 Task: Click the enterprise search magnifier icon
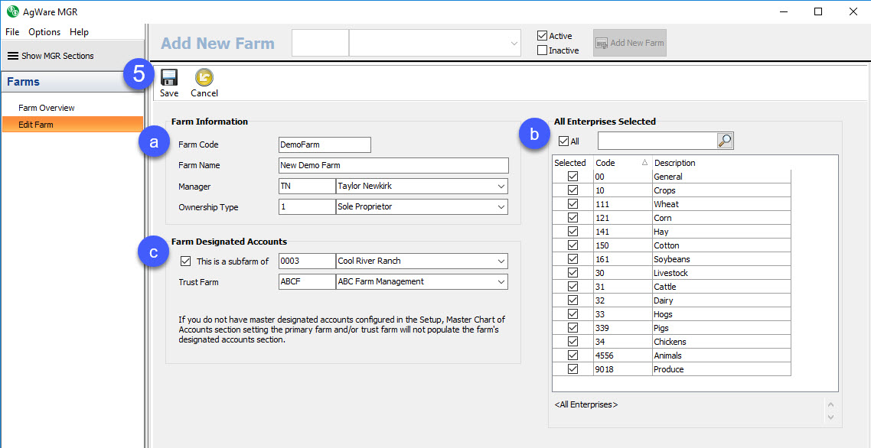click(725, 141)
